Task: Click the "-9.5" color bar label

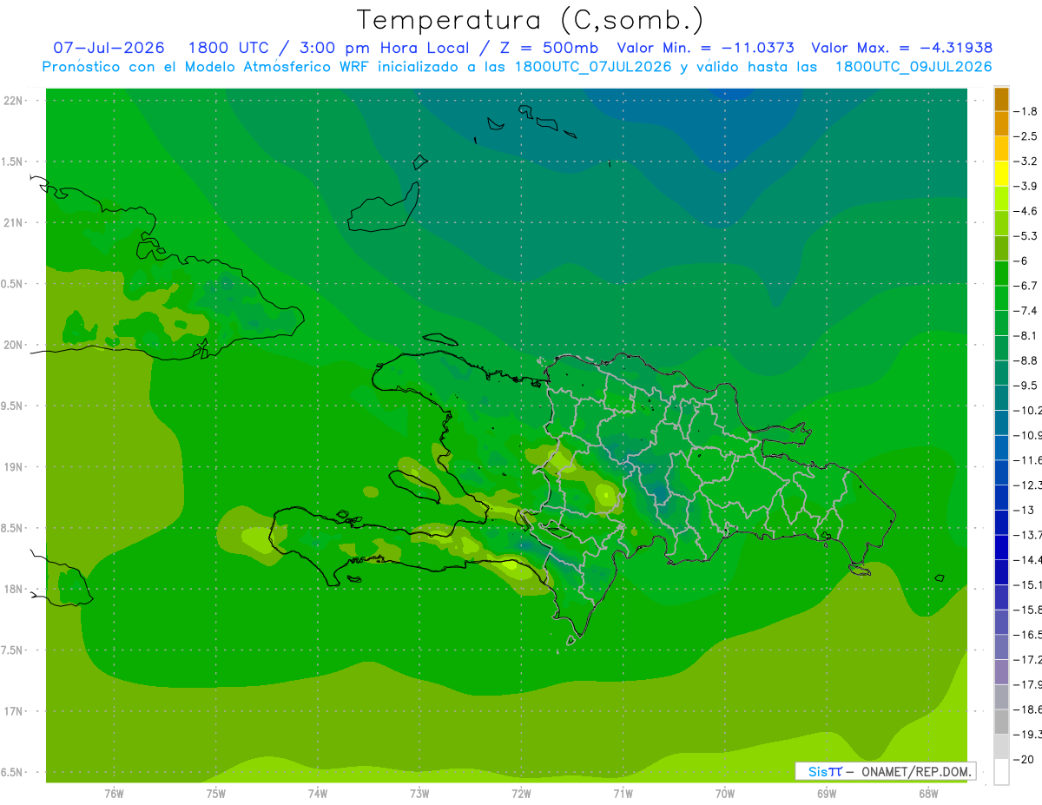Action: (1026, 385)
